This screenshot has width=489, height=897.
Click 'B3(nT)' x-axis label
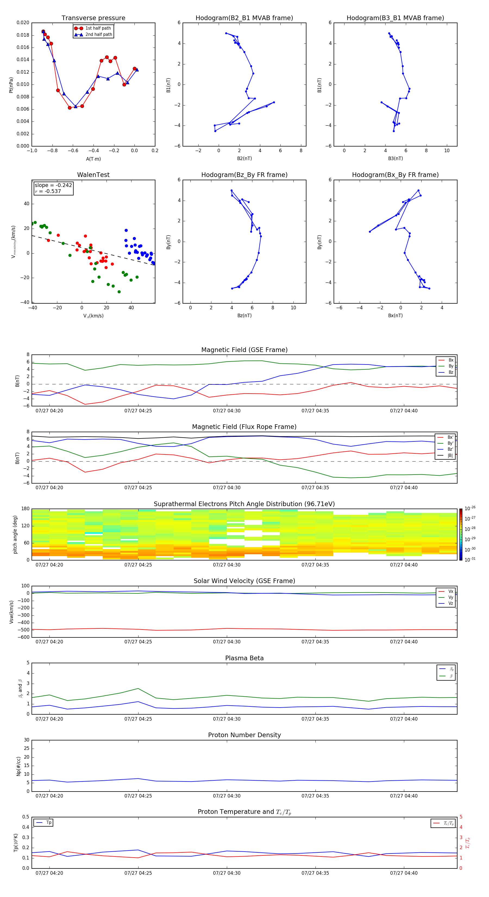click(395, 158)
